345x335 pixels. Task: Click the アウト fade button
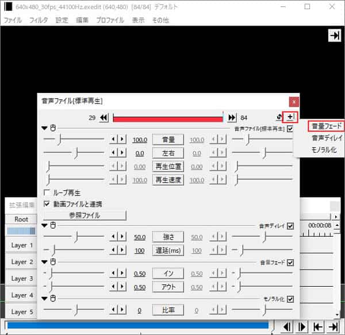(168, 287)
